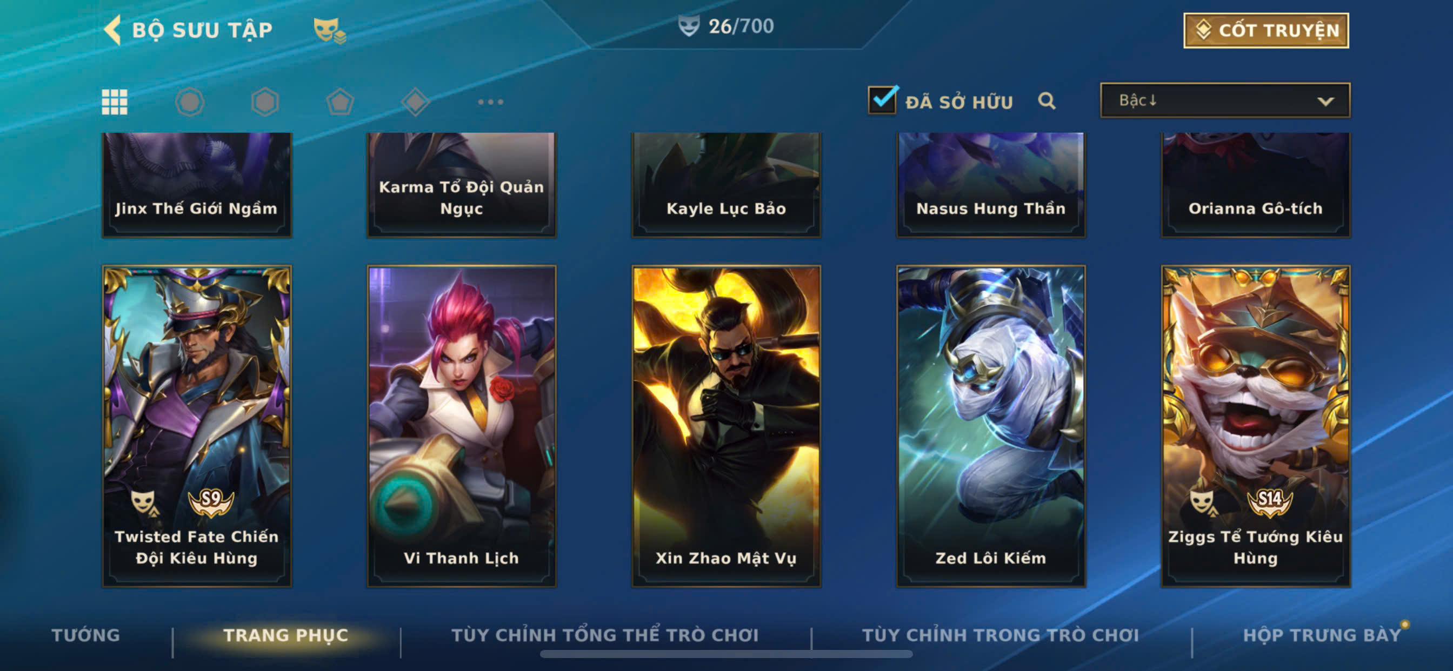The height and width of the screenshot is (671, 1453).
Task: Select the grid all-skins filter icon
Action: click(x=115, y=102)
